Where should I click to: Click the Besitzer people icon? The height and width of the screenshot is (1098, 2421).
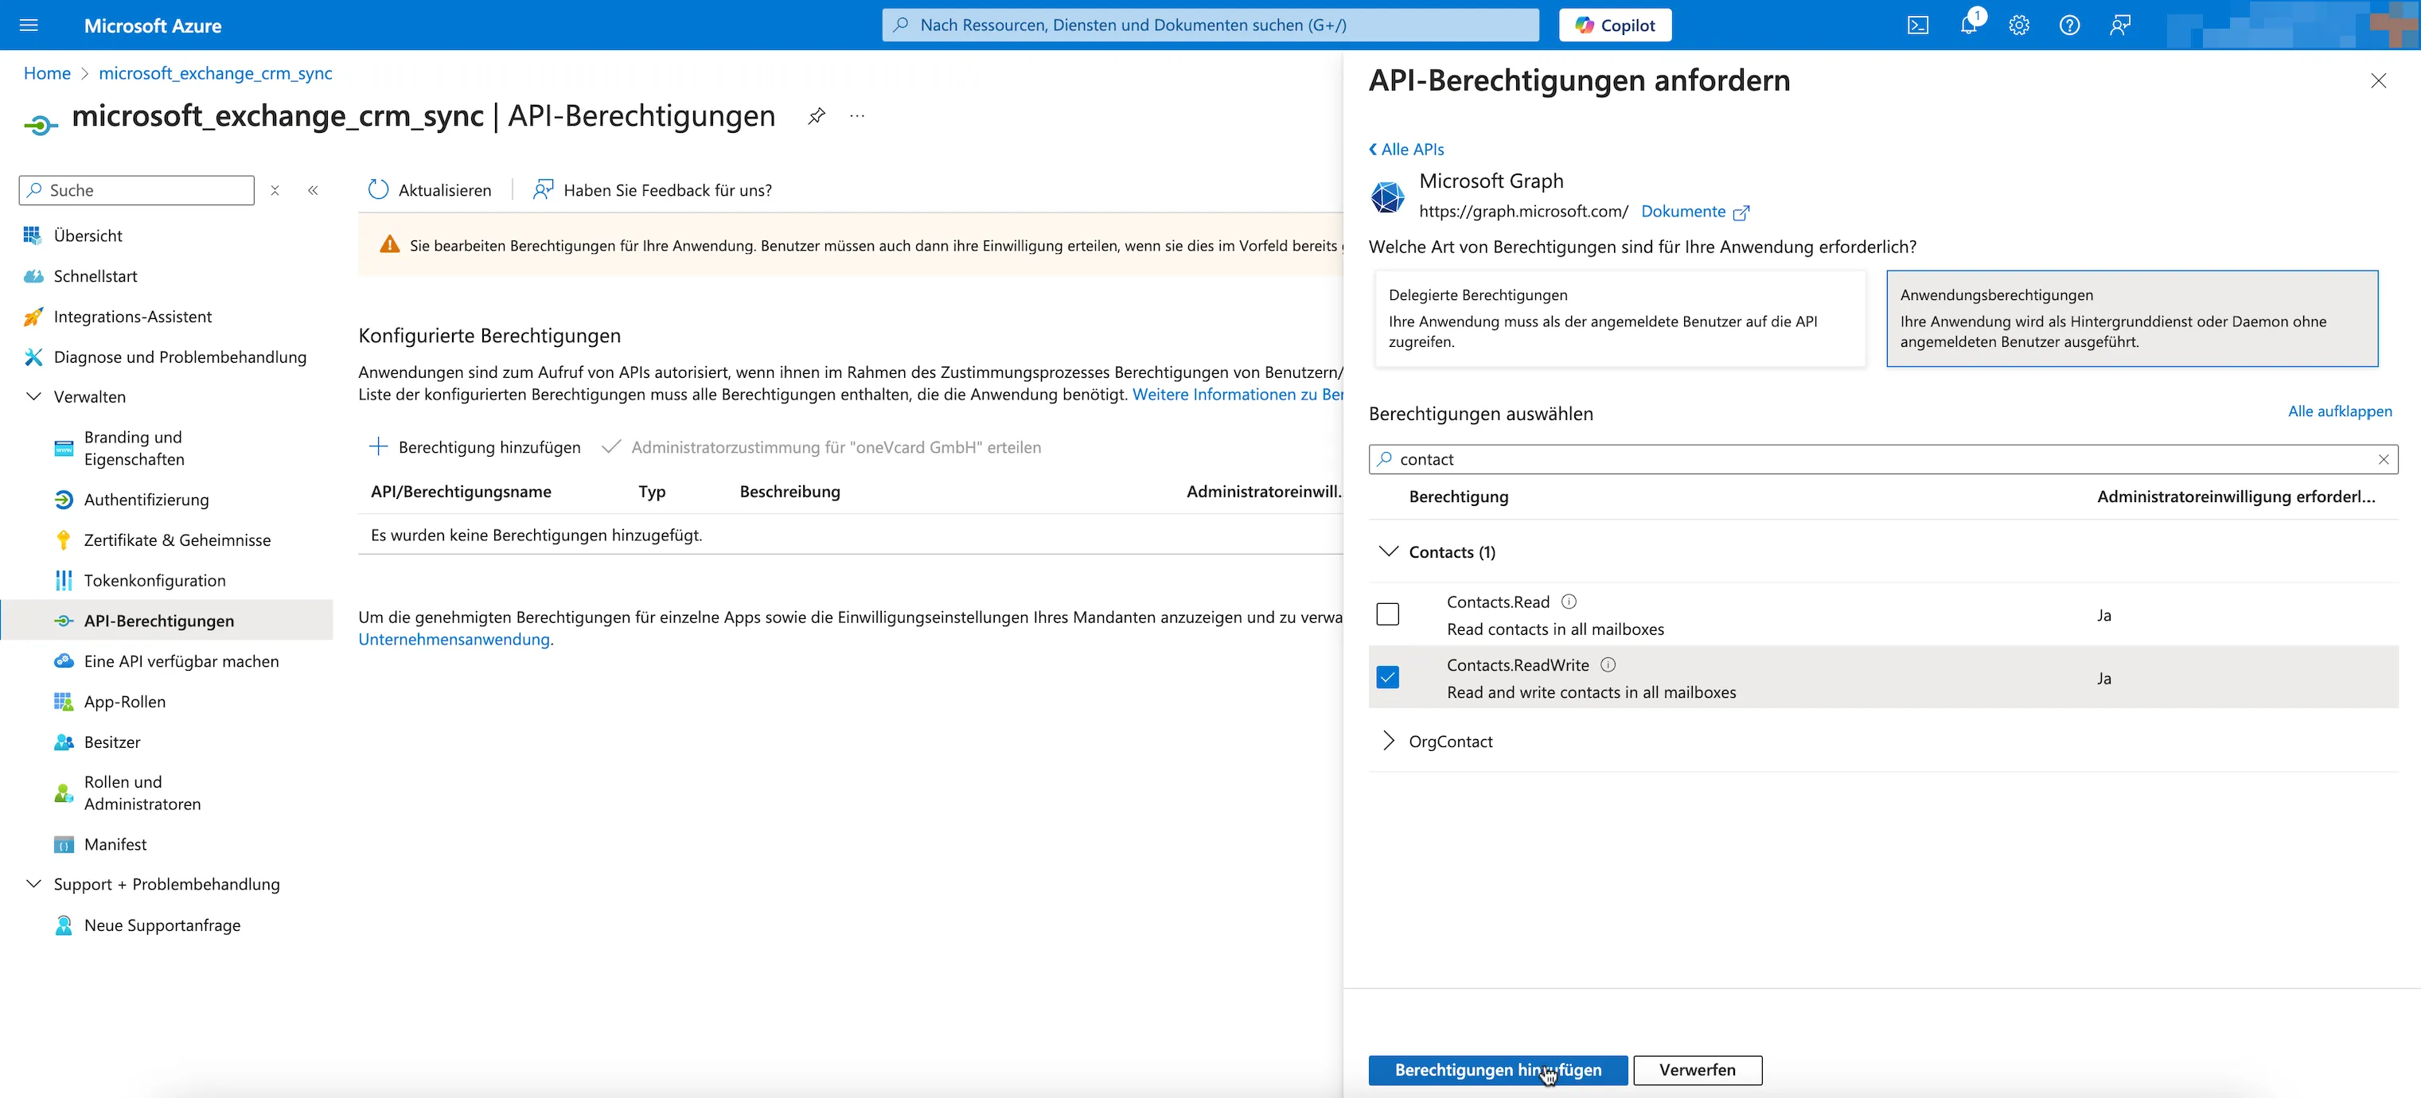pyautogui.click(x=63, y=742)
